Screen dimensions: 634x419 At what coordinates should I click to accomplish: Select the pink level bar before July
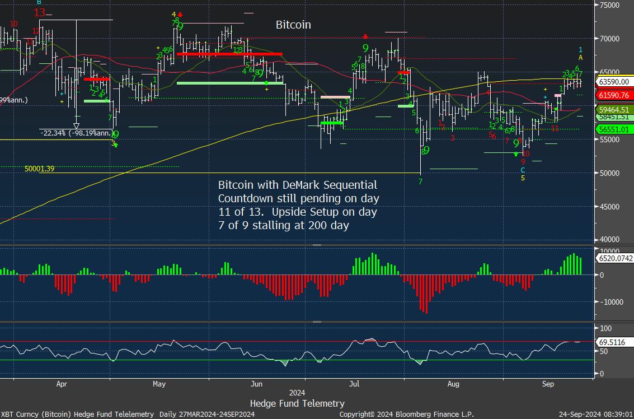[x=335, y=97]
